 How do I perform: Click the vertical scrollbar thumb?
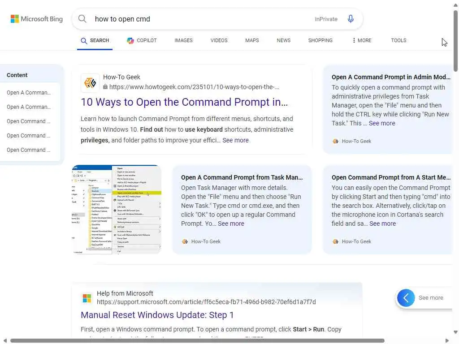tap(455, 41)
